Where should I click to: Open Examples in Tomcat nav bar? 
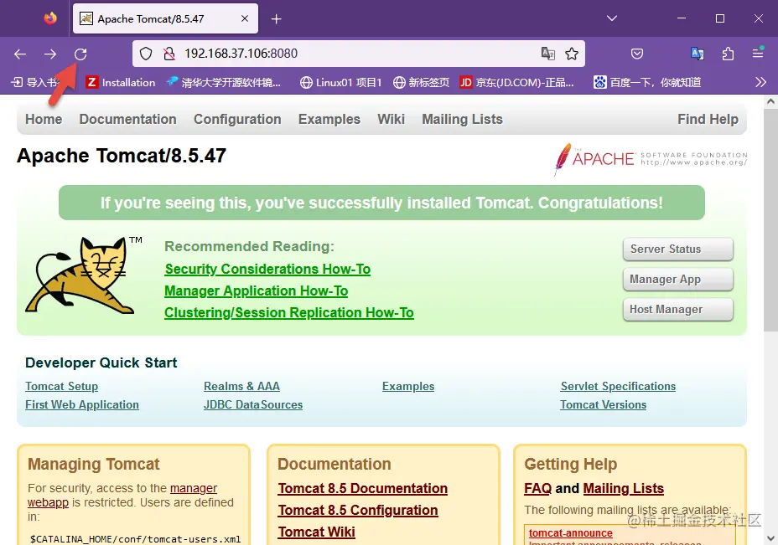(x=329, y=120)
